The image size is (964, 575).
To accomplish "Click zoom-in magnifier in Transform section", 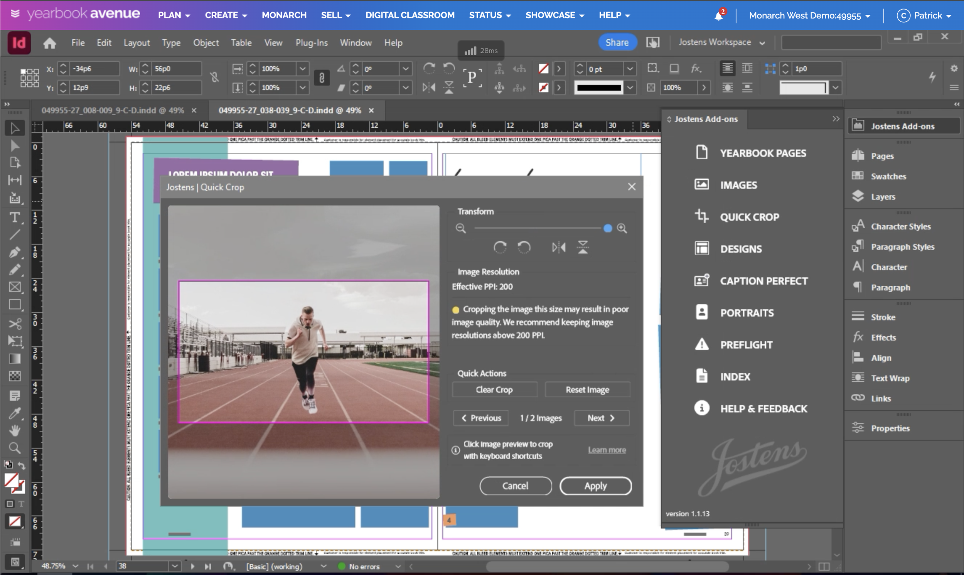I will 622,228.
